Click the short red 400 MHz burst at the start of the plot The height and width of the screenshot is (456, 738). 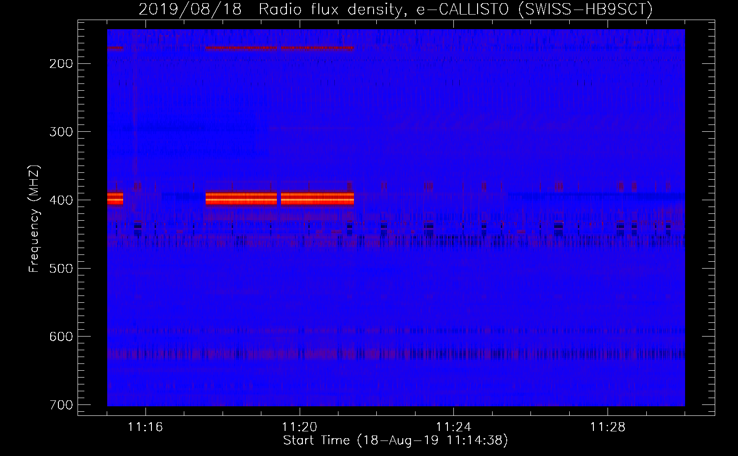click(115, 198)
